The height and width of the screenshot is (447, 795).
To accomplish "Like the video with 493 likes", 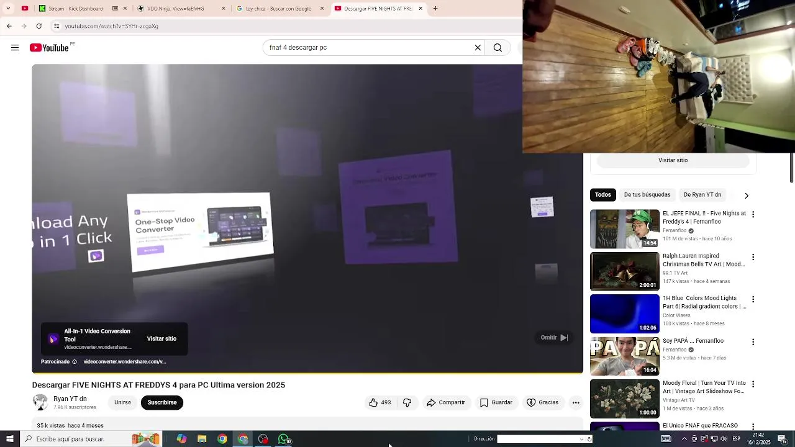I will click(x=379, y=402).
